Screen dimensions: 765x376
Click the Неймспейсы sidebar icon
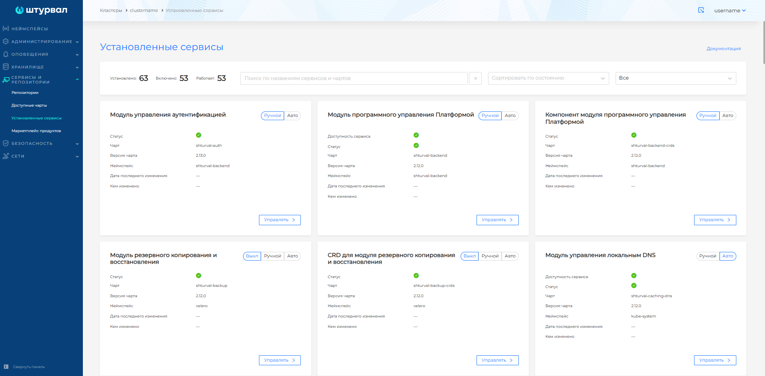[x=6, y=29]
